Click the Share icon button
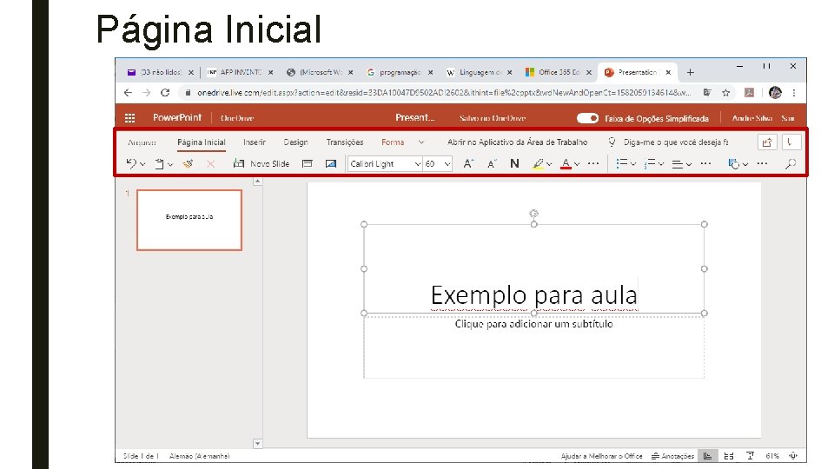This screenshot has height=469, width=834. [767, 142]
